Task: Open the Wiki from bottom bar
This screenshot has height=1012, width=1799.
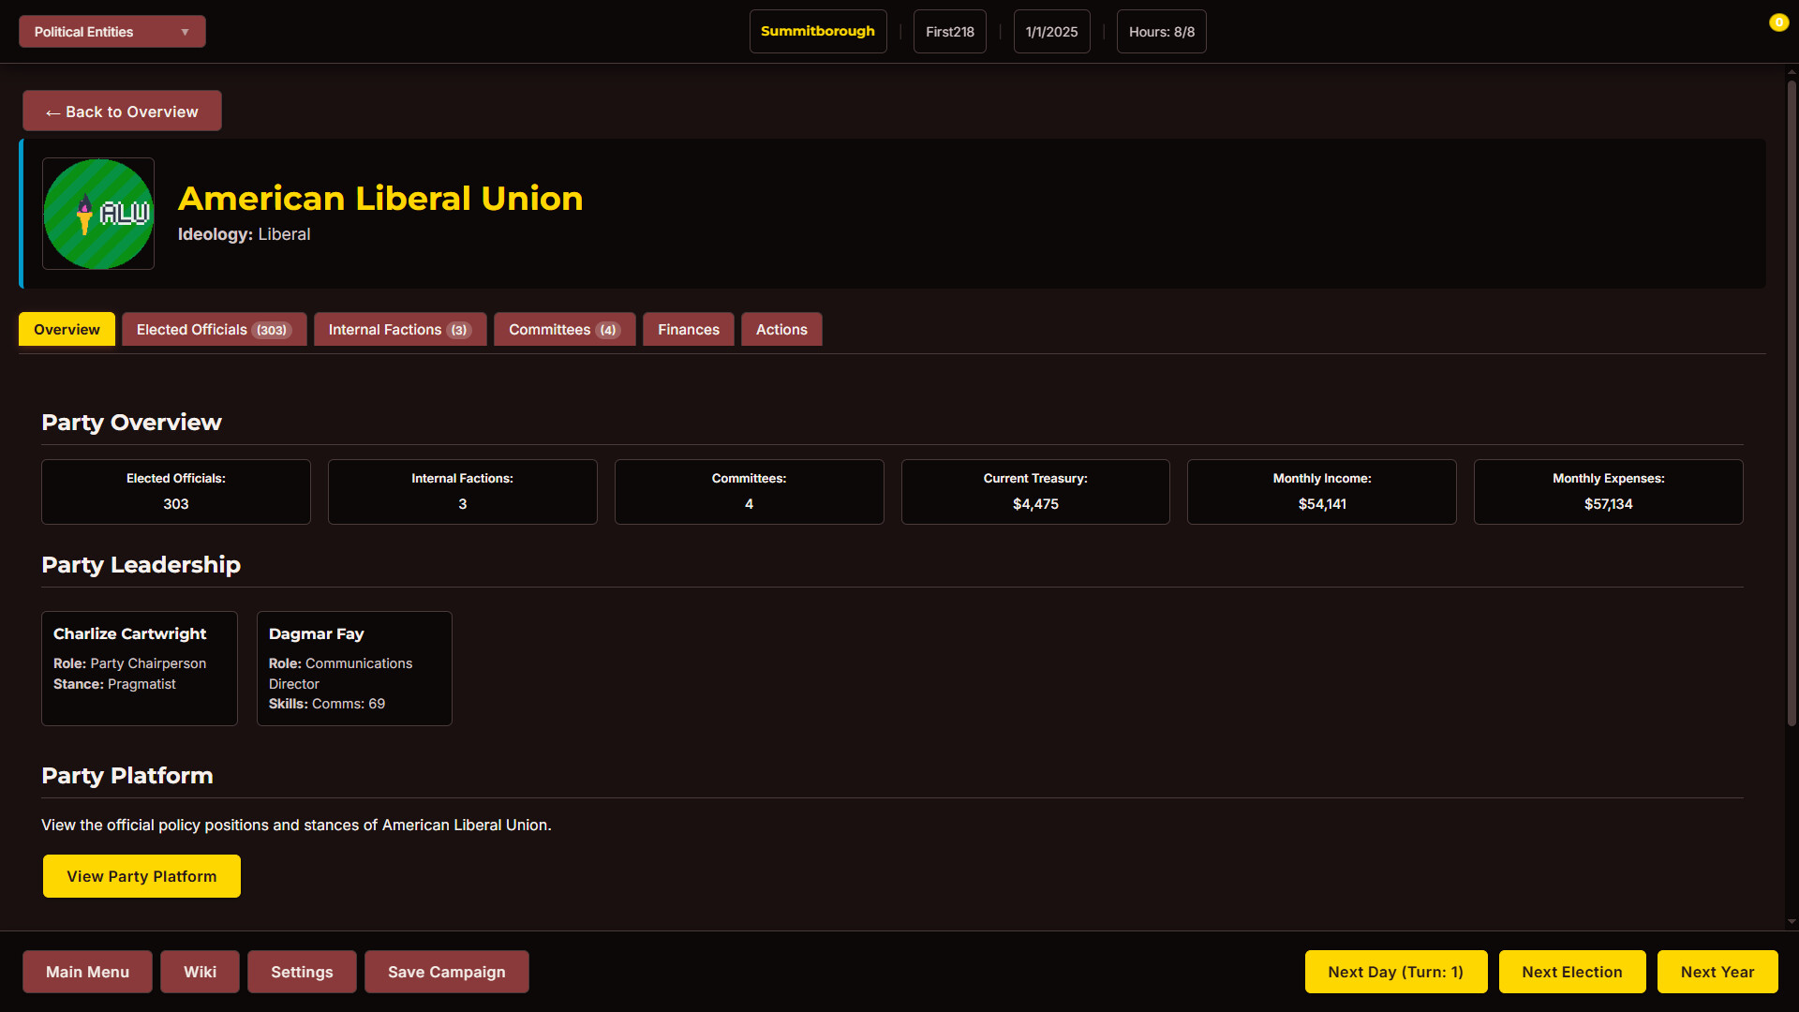Action: 200,972
